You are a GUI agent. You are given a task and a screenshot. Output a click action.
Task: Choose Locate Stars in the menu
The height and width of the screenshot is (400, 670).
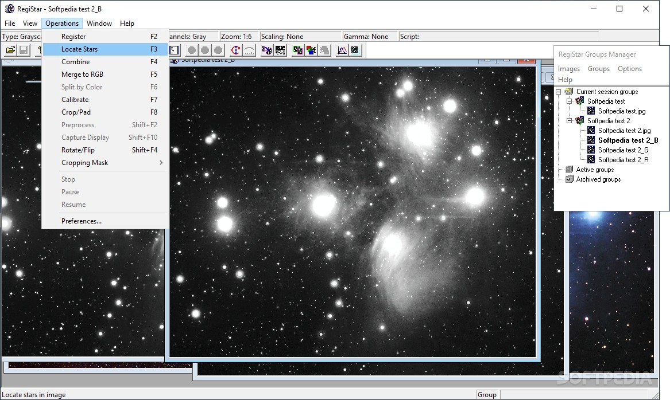point(106,49)
